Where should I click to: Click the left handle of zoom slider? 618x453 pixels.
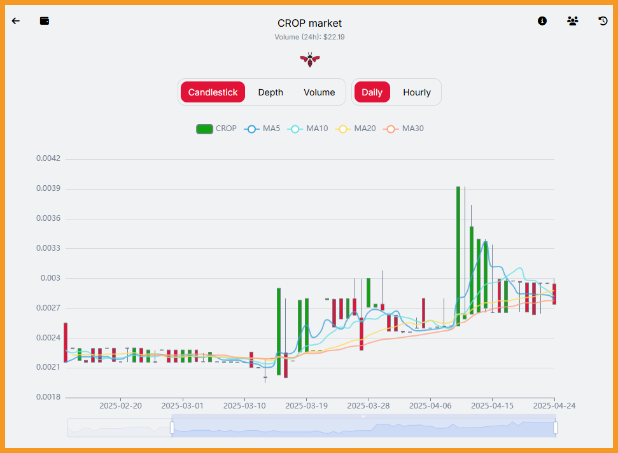(x=172, y=428)
